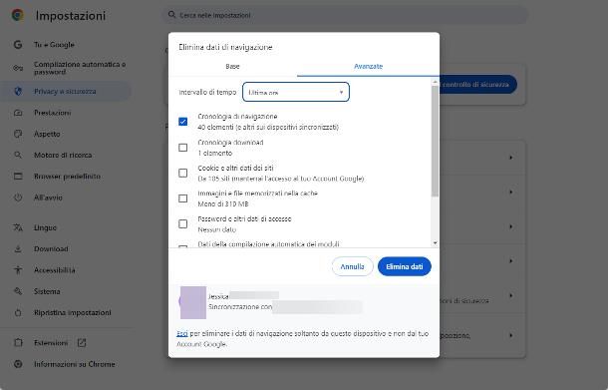Click the Browser predefinito window icon

click(x=18, y=177)
